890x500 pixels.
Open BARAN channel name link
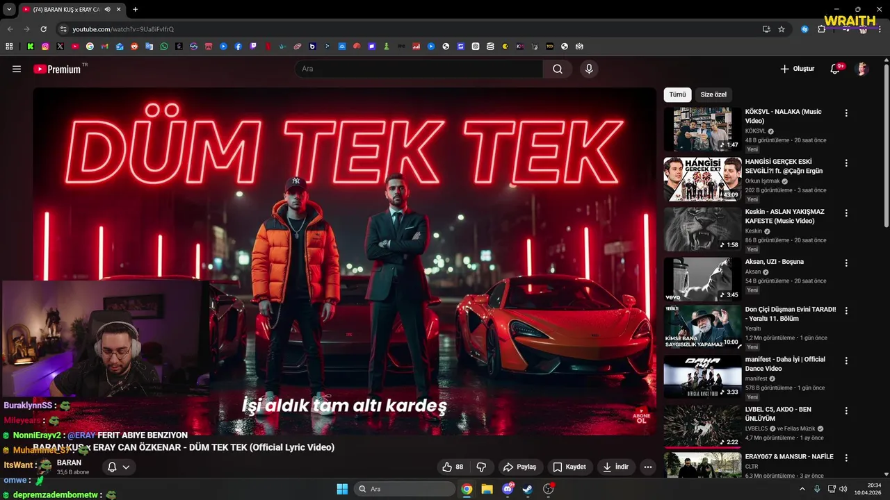point(69,462)
